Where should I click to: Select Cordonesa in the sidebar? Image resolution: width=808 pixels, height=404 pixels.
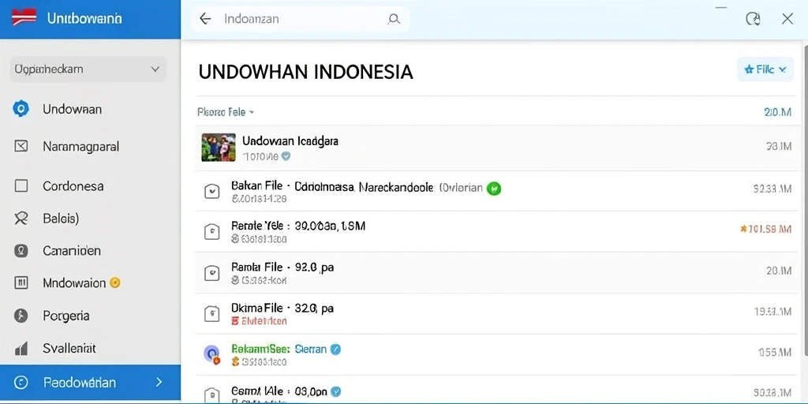tap(73, 186)
